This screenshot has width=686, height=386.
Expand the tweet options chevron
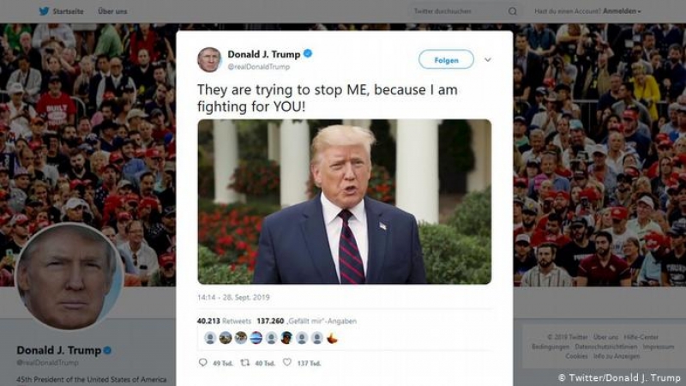click(x=487, y=59)
